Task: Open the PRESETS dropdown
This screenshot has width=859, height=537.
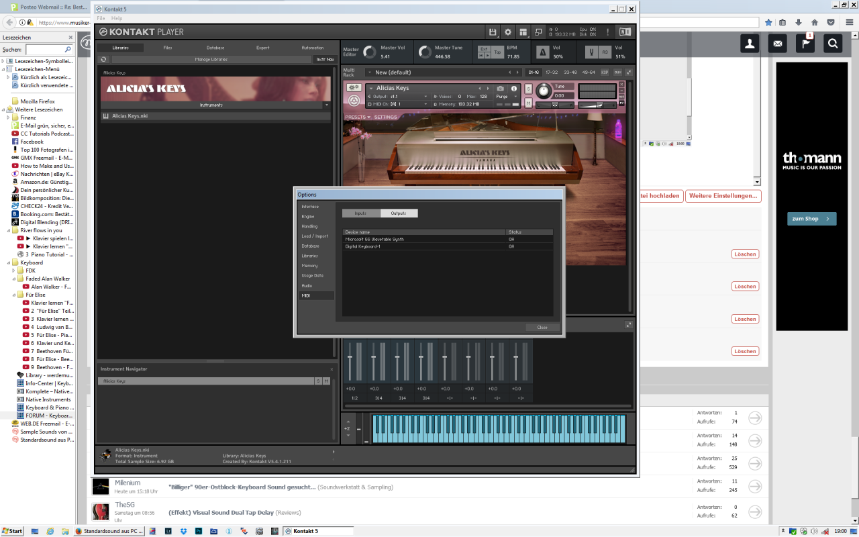Action: 357,117
